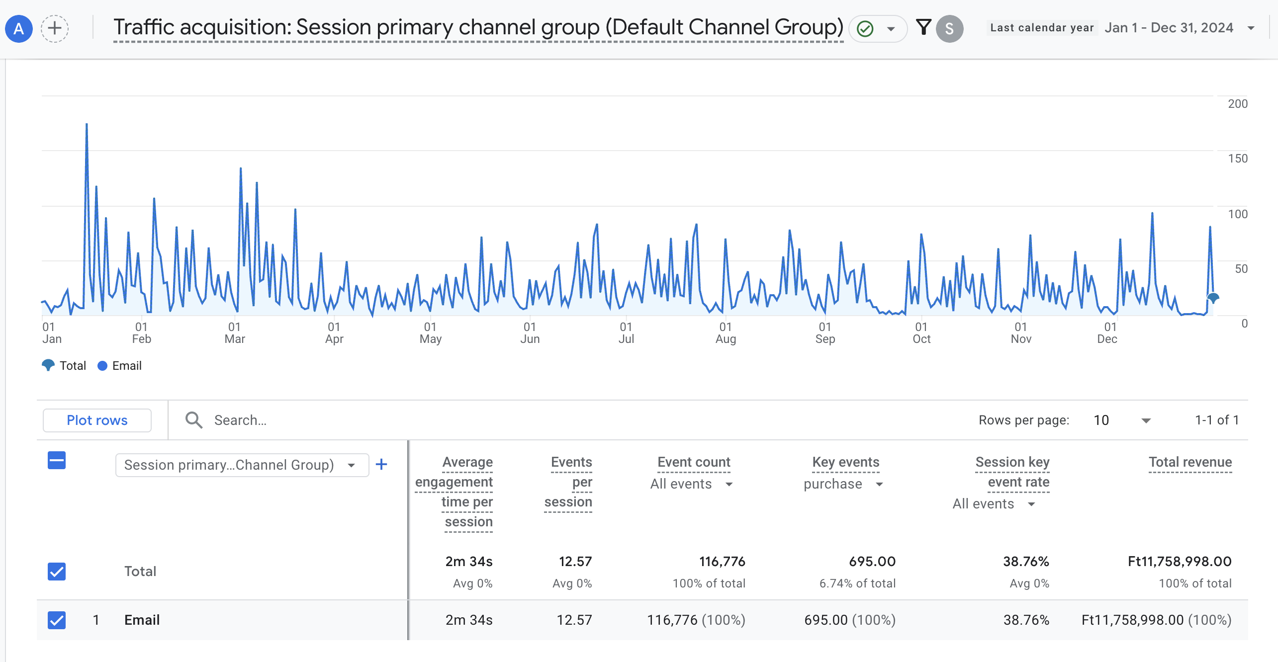The image size is (1278, 662).
Task: Add a secondary dimension with the plus icon
Action: tap(381, 465)
